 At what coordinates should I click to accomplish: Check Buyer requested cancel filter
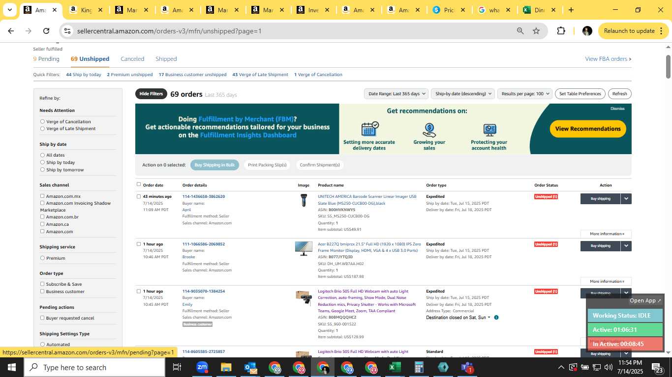tap(42, 318)
